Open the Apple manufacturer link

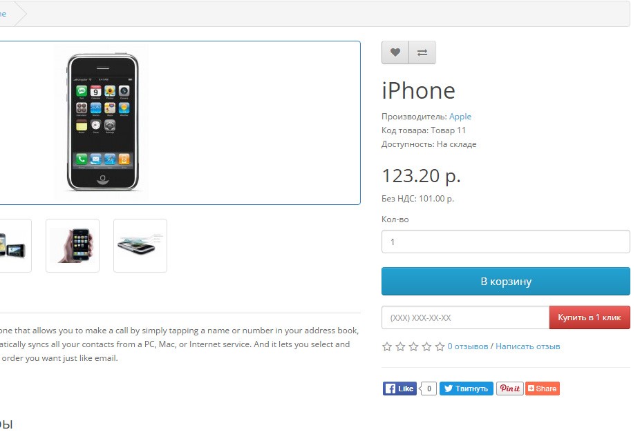coord(460,117)
